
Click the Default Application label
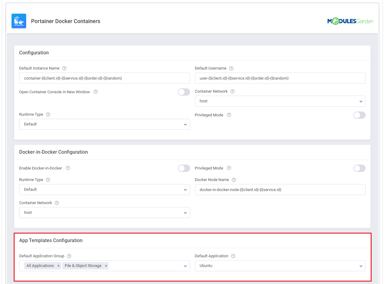tap(212, 256)
